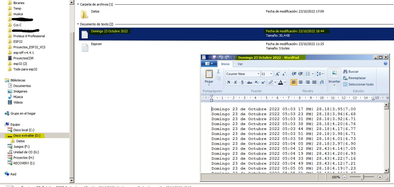394x187 pixels.
Task: Click the Copy icon in Portapapeles group
Action: [x=218, y=78]
